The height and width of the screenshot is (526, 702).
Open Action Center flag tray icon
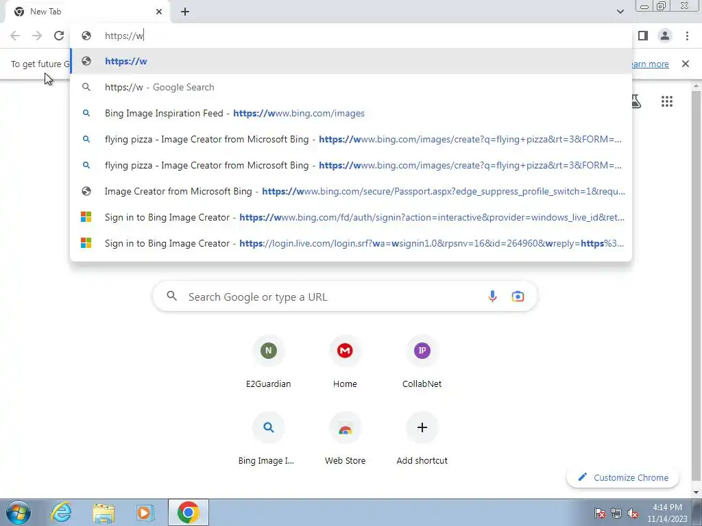(599, 513)
